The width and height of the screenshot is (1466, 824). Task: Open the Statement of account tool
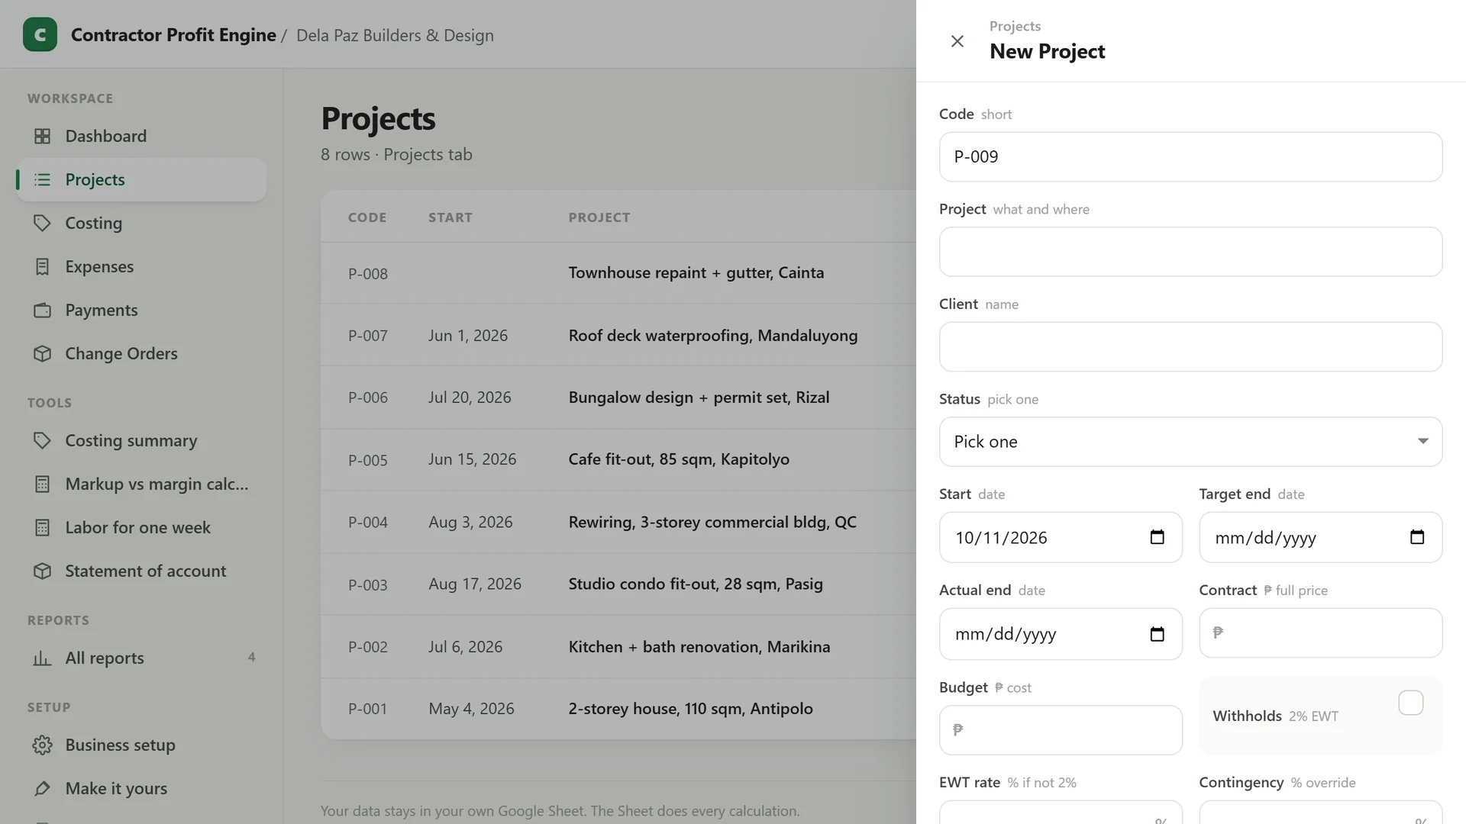click(141, 571)
